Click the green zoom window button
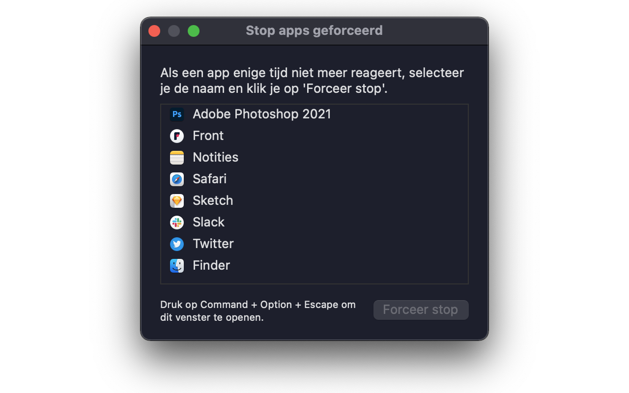 pyautogui.click(x=194, y=31)
